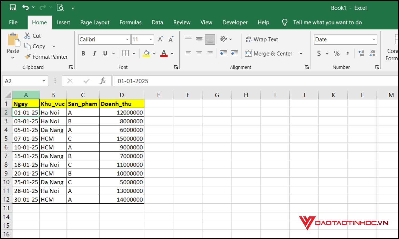Open the Developer tab
This screenshot has width=399, height=239.
point(235,22)
